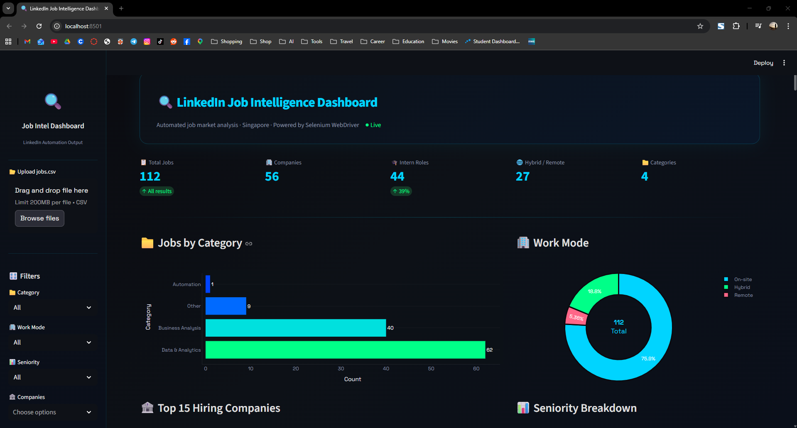Viewport: 797px width, 428px height.
Task: Open the tab search arrow
Action: [8, 8]
